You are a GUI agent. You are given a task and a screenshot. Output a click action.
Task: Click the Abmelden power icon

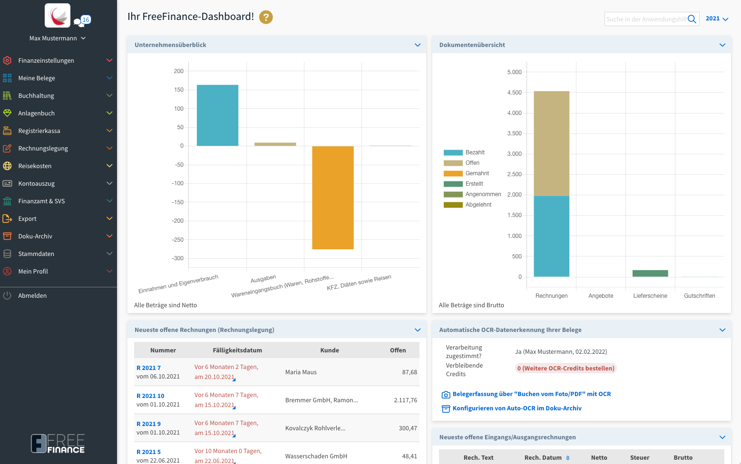(7, 295)
